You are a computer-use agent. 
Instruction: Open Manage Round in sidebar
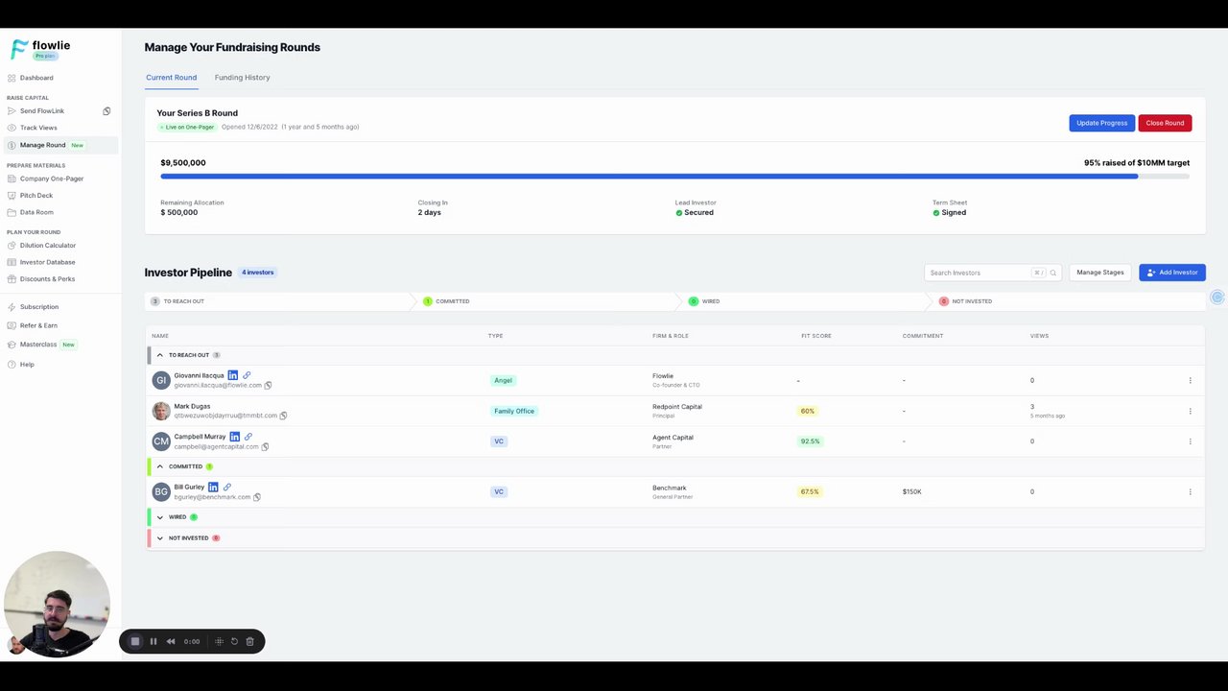(59, 145)
